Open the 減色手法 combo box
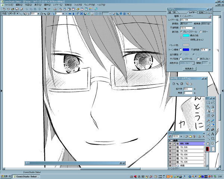This screenshot has width=224, height=179. pos(187,63)
